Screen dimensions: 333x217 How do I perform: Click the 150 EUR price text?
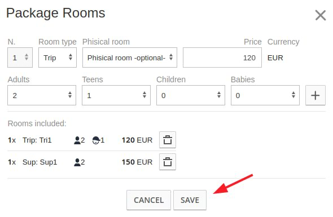tap(137, 162)
